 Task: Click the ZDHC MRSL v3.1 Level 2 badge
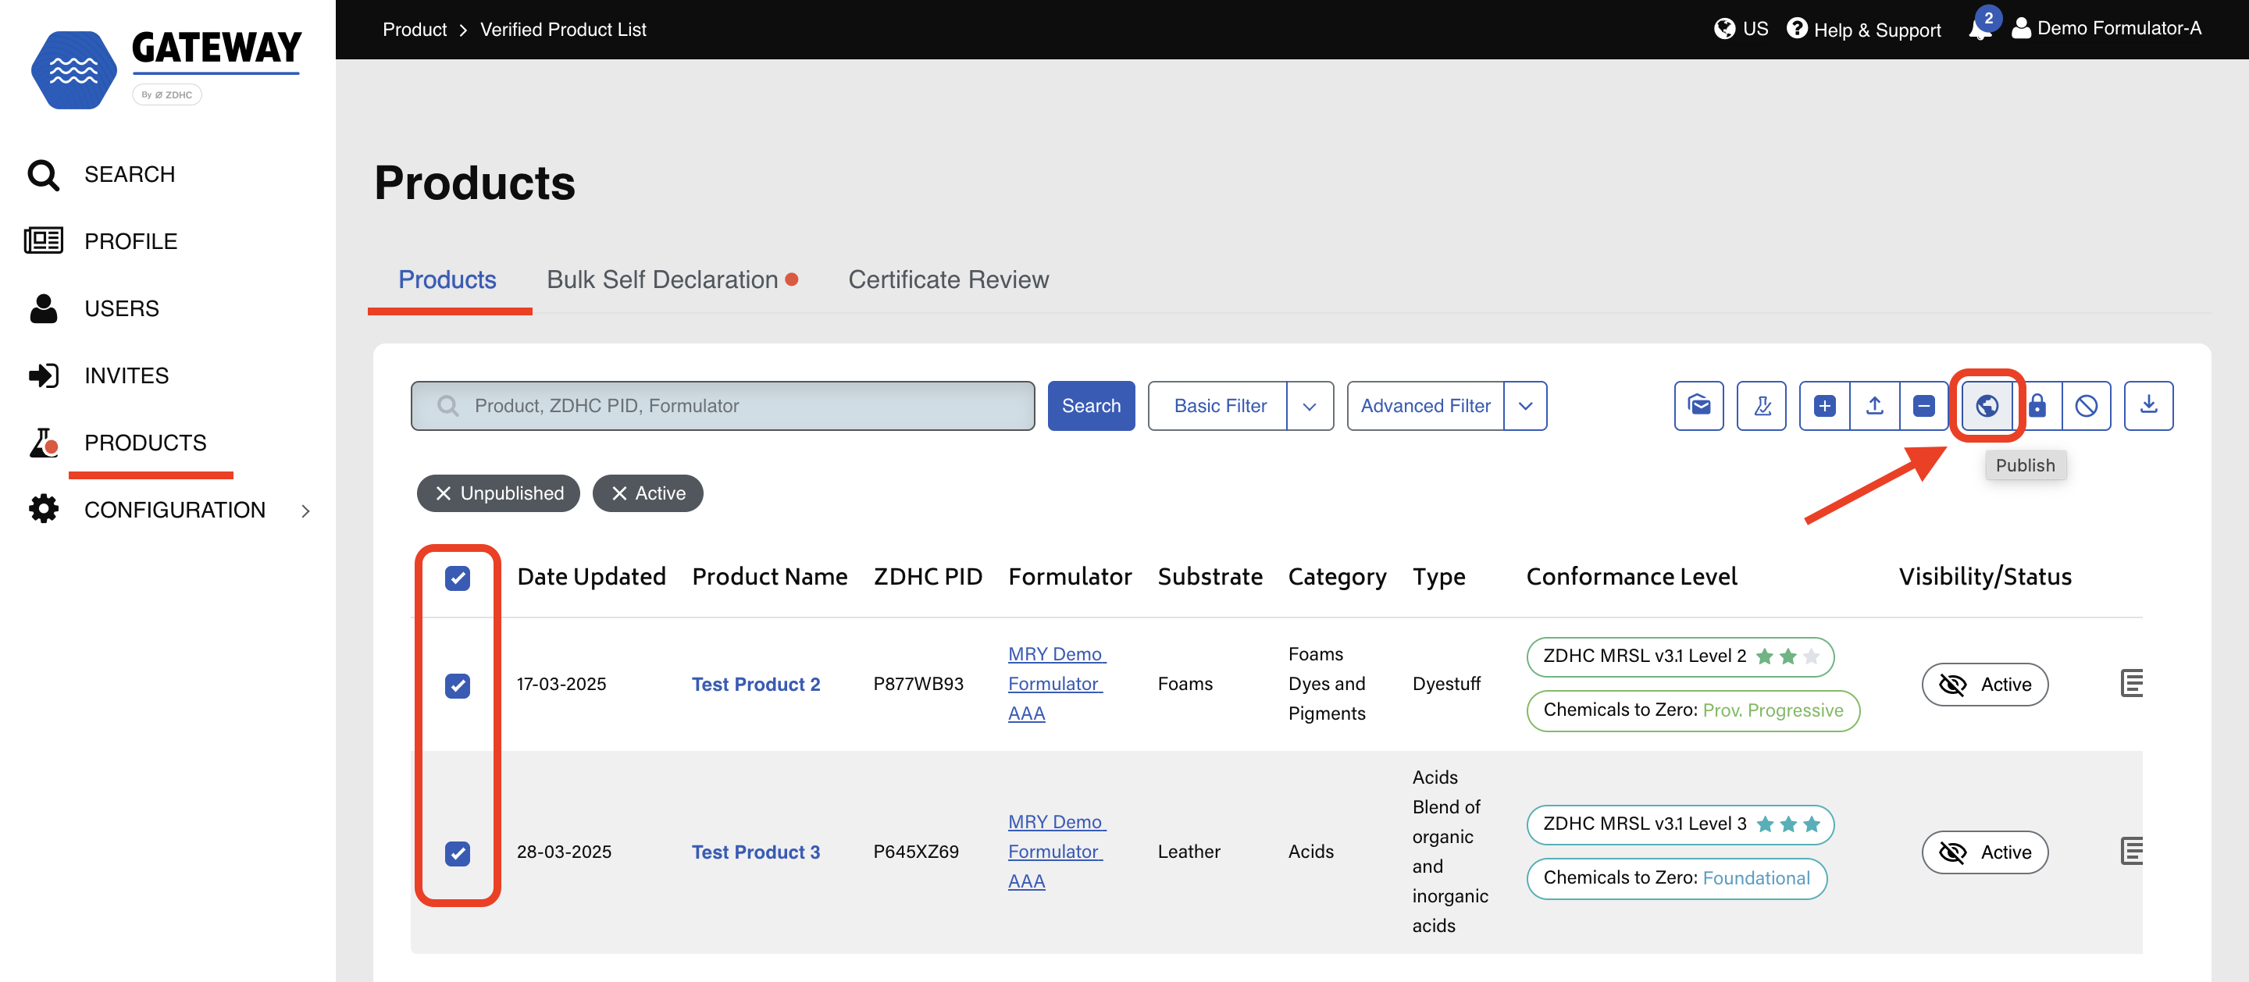pos(1680,656)
